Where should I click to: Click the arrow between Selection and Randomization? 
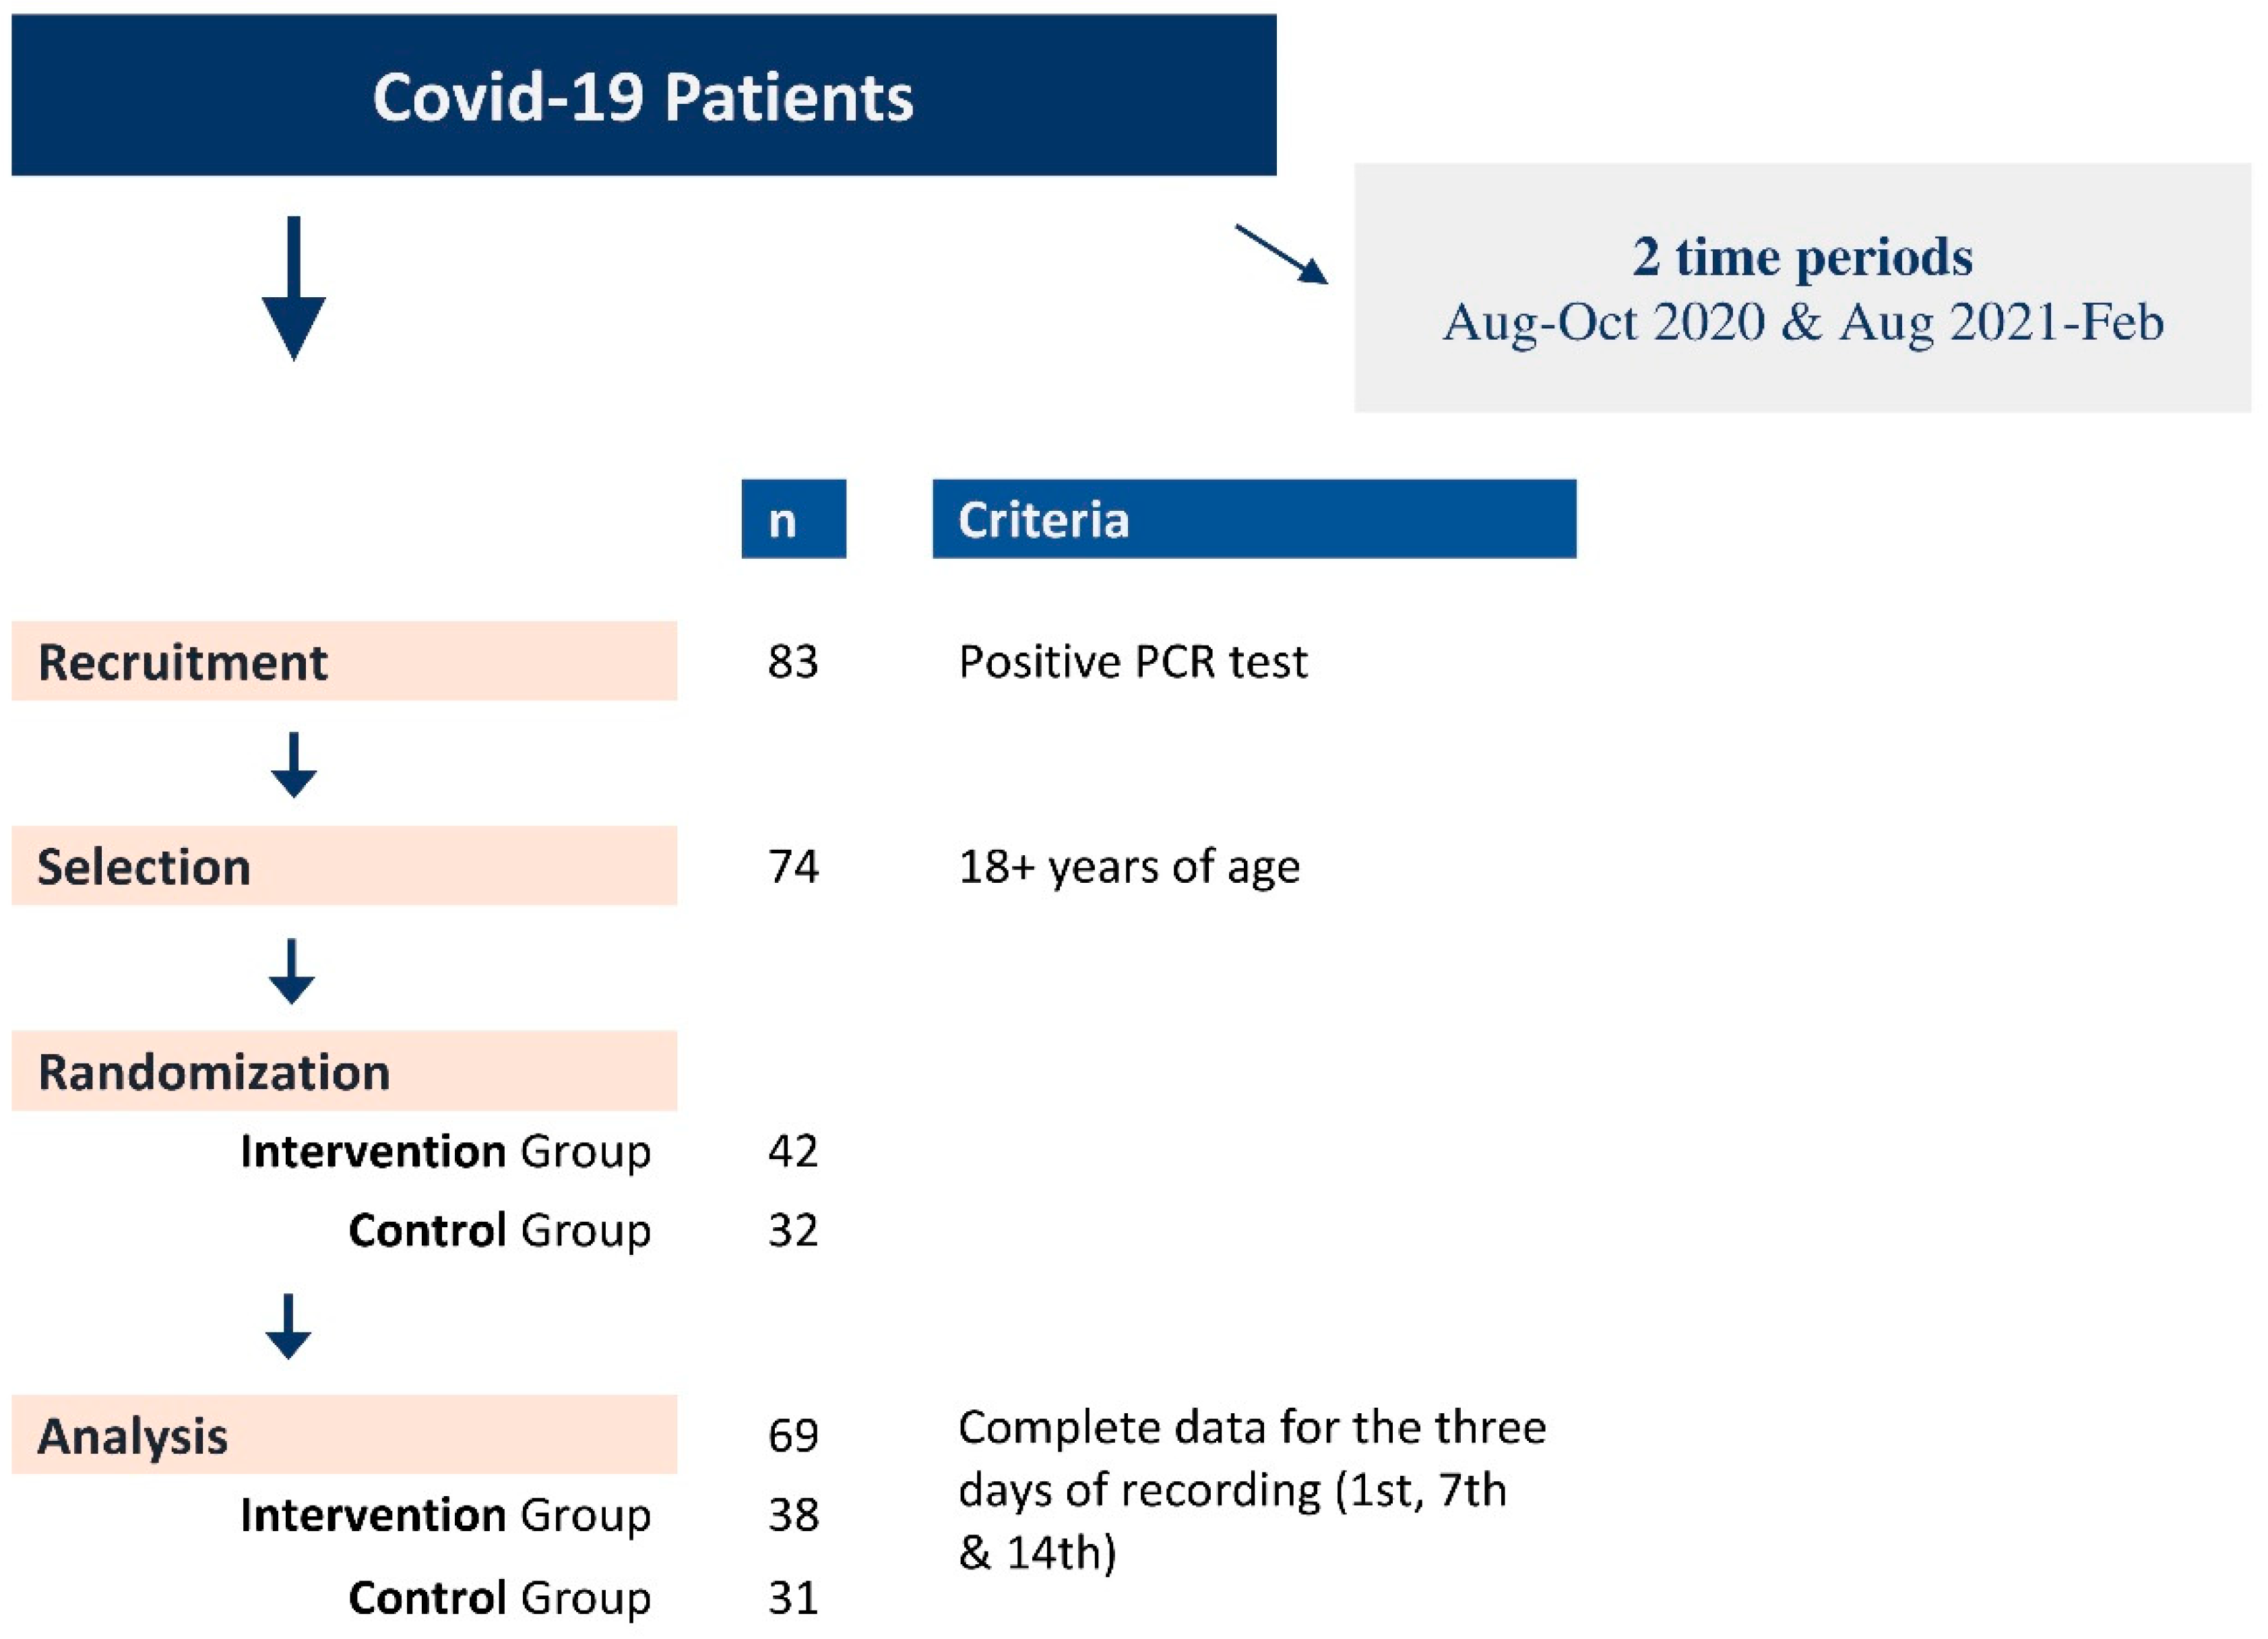click(292, 970)
